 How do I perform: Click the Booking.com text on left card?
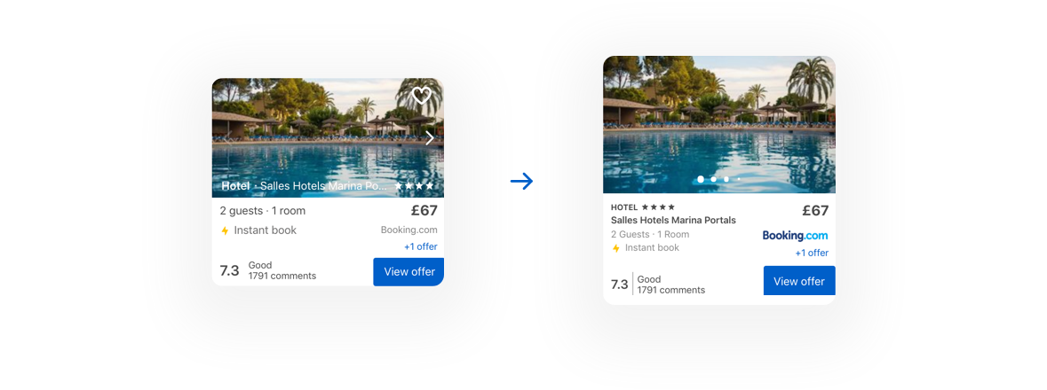[409, 230]
